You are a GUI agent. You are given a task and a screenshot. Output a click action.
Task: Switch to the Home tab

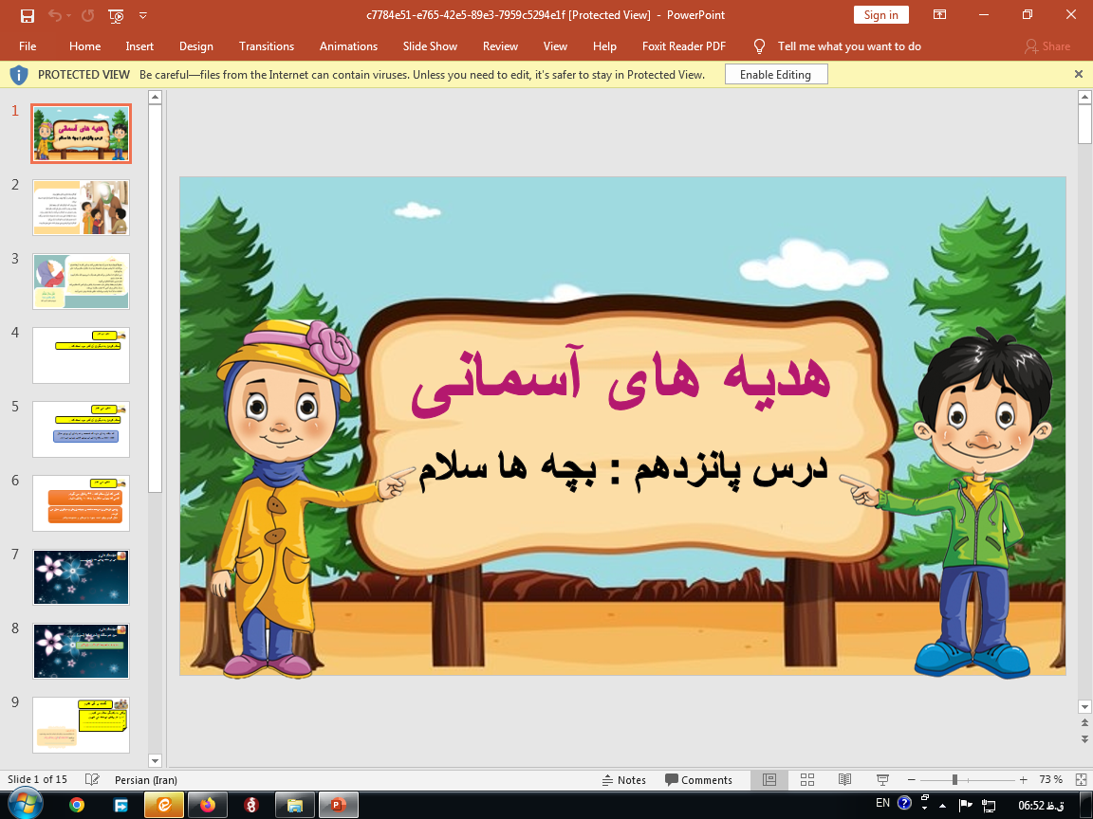(85, 45)
